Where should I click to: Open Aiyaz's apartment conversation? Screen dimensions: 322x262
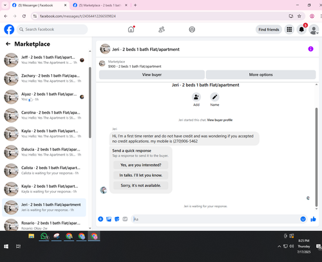(x=44, y=97)
